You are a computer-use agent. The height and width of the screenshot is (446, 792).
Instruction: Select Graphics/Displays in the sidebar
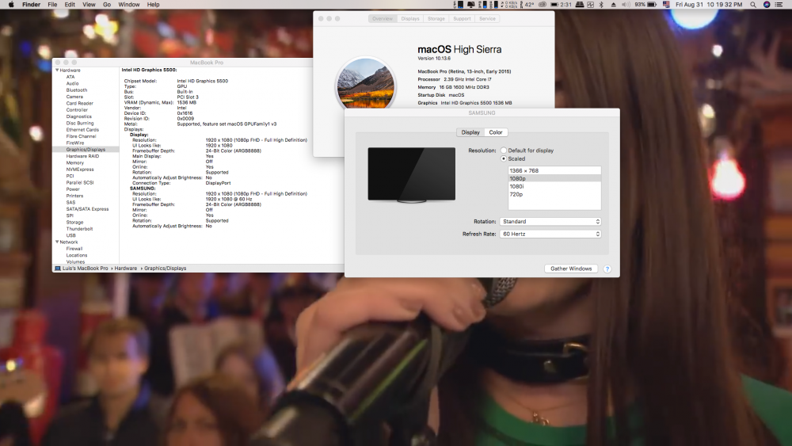86,150
